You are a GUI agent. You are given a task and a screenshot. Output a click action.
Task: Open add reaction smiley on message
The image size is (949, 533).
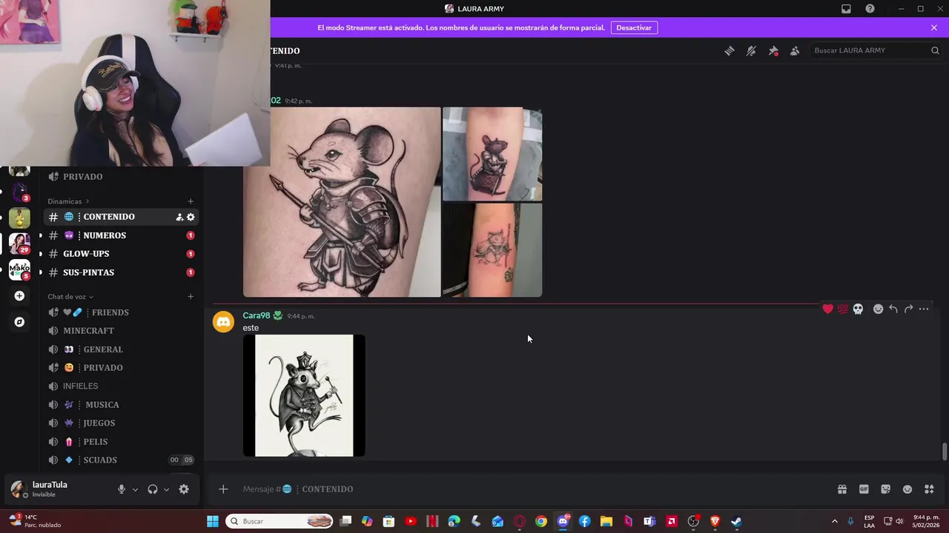878,309
